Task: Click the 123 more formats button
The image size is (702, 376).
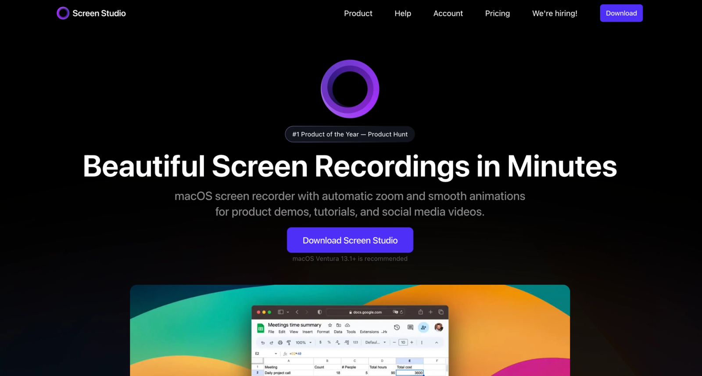Action: coord(355,342)
